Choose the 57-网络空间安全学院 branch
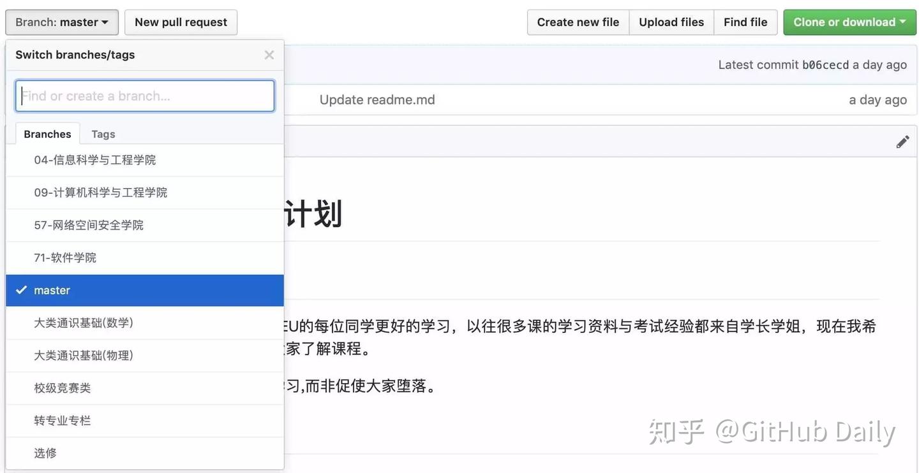The image size is (919, 473). 145,225
